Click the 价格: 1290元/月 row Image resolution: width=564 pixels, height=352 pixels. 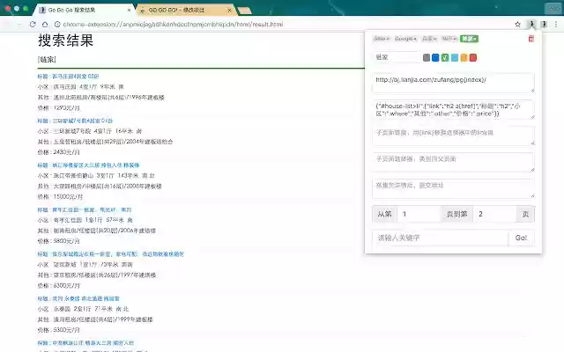[59, 107]
